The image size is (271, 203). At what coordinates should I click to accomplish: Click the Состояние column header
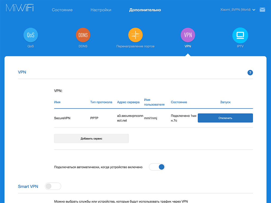coord(179,102)
